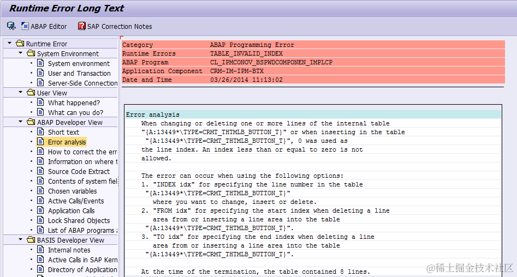Click document icon beside User and Transaction
The height and width of the screenshot is (277, 517).
pos(40,73)
